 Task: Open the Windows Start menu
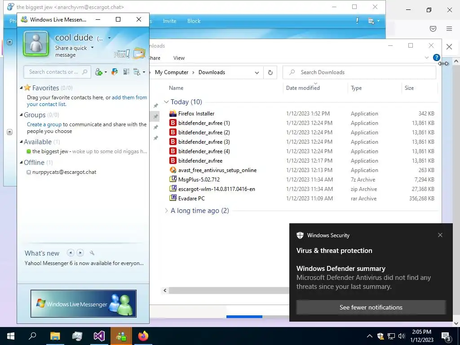(11, 336)
